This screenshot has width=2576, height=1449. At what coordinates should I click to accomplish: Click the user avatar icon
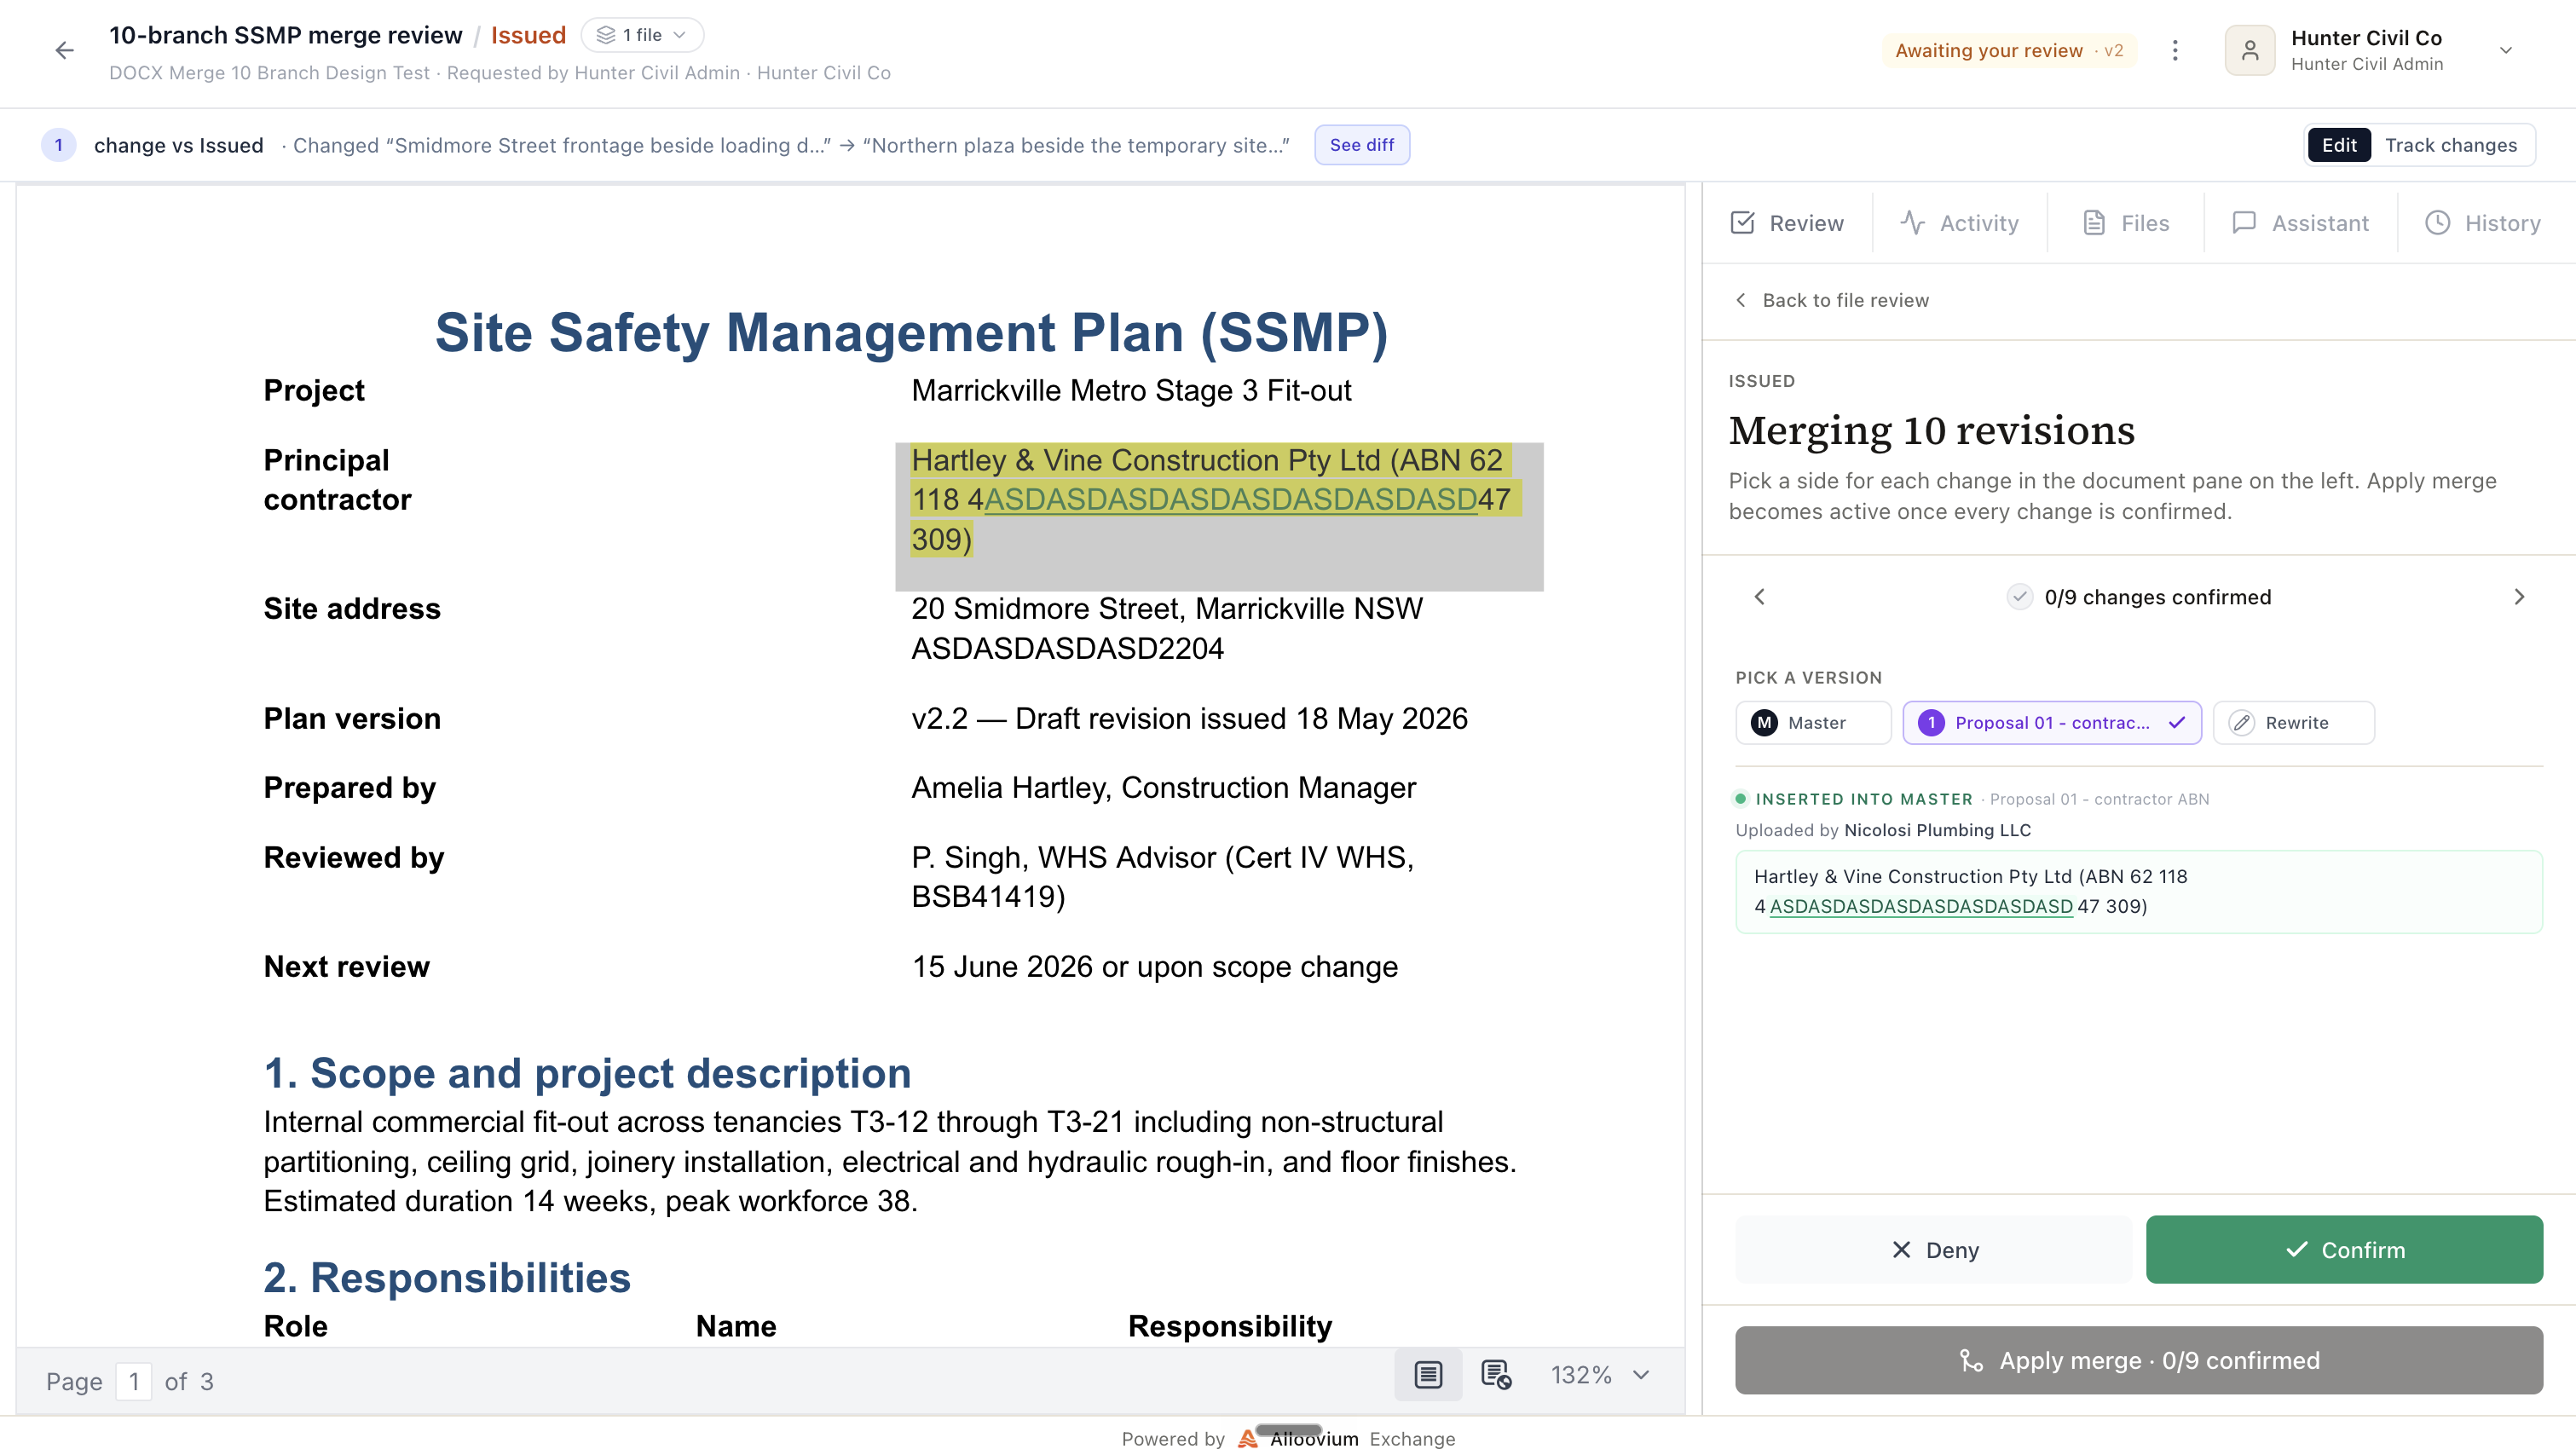[x=2250, y=50]
